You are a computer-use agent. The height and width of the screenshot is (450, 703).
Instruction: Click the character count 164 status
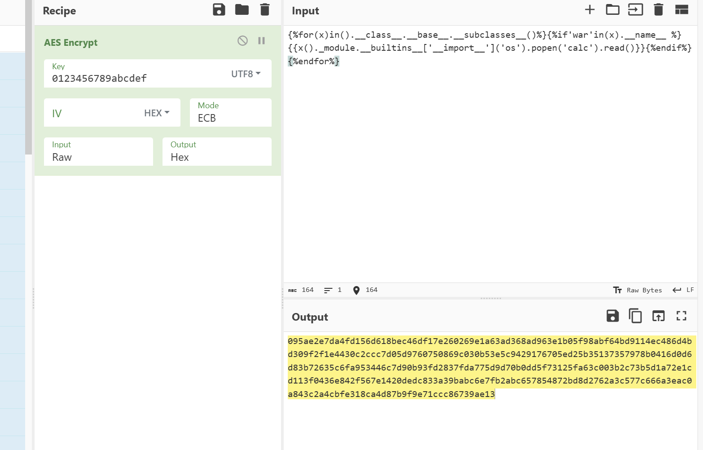[x=301, y=290]
